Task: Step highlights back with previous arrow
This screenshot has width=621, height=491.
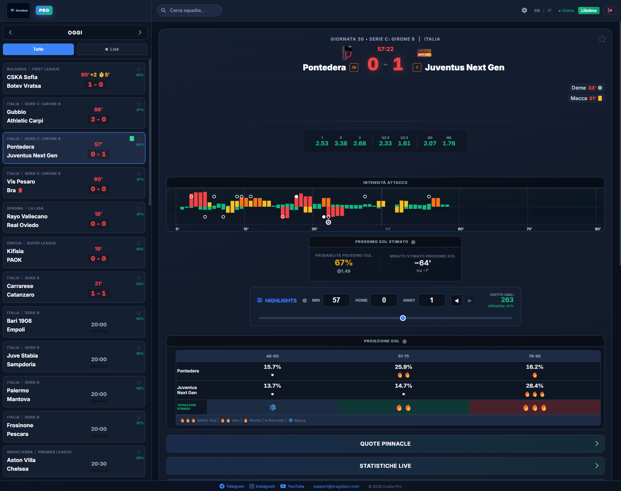Action: point(456,301)
